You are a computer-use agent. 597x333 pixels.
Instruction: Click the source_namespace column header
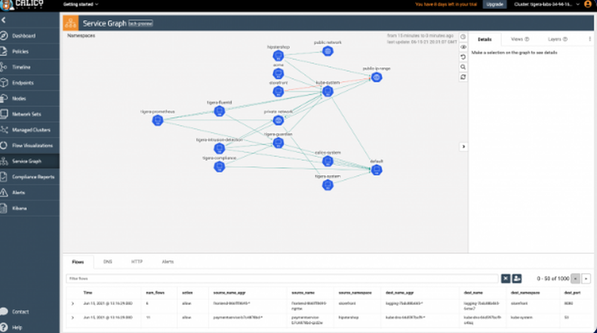pos(355,292)
